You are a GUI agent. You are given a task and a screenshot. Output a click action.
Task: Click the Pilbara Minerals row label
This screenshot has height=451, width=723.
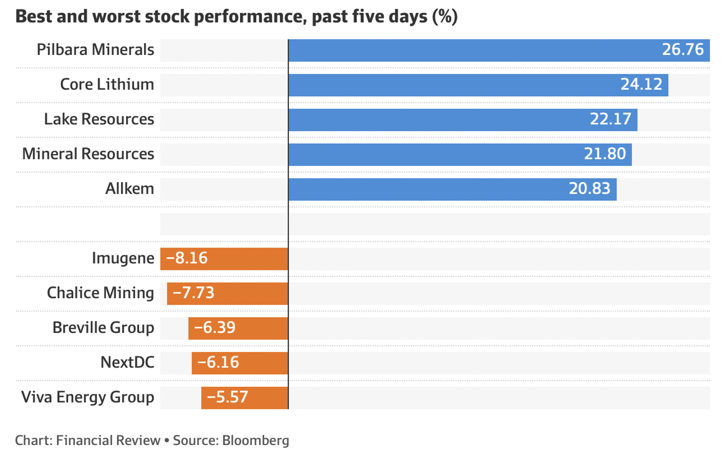click(95, 50)
